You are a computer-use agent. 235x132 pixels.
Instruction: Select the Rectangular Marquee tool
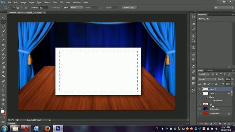pyautogui.click(x=3, y=22)
